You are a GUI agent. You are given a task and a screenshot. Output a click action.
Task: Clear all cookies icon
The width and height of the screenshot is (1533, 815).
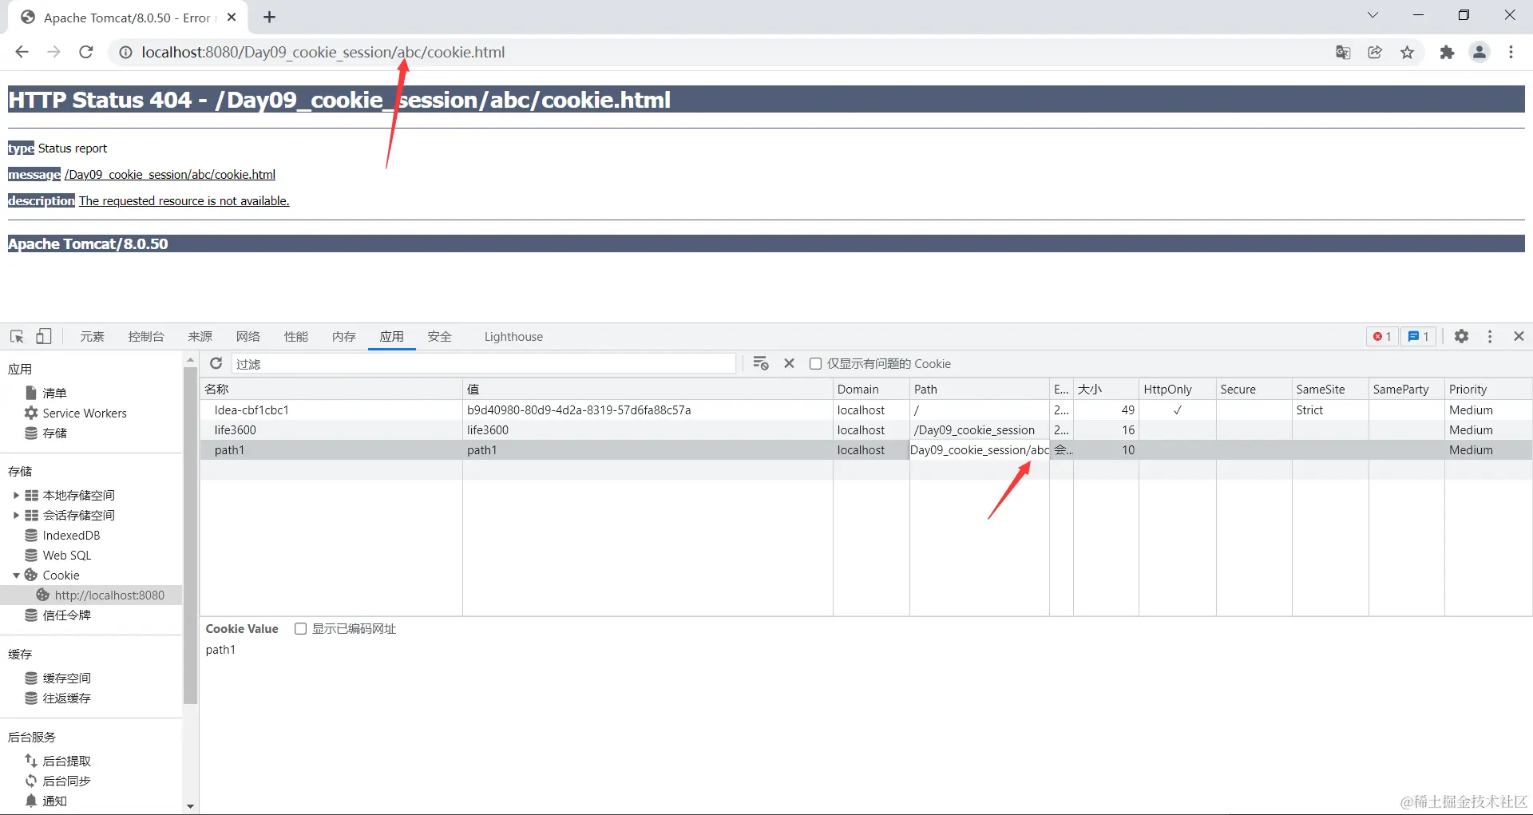[x=761, y=363]
